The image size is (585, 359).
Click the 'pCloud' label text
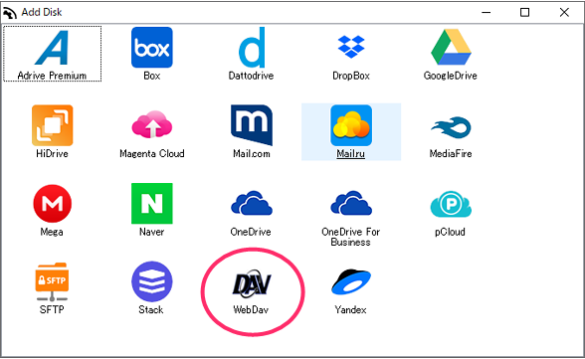coord(450,233)
